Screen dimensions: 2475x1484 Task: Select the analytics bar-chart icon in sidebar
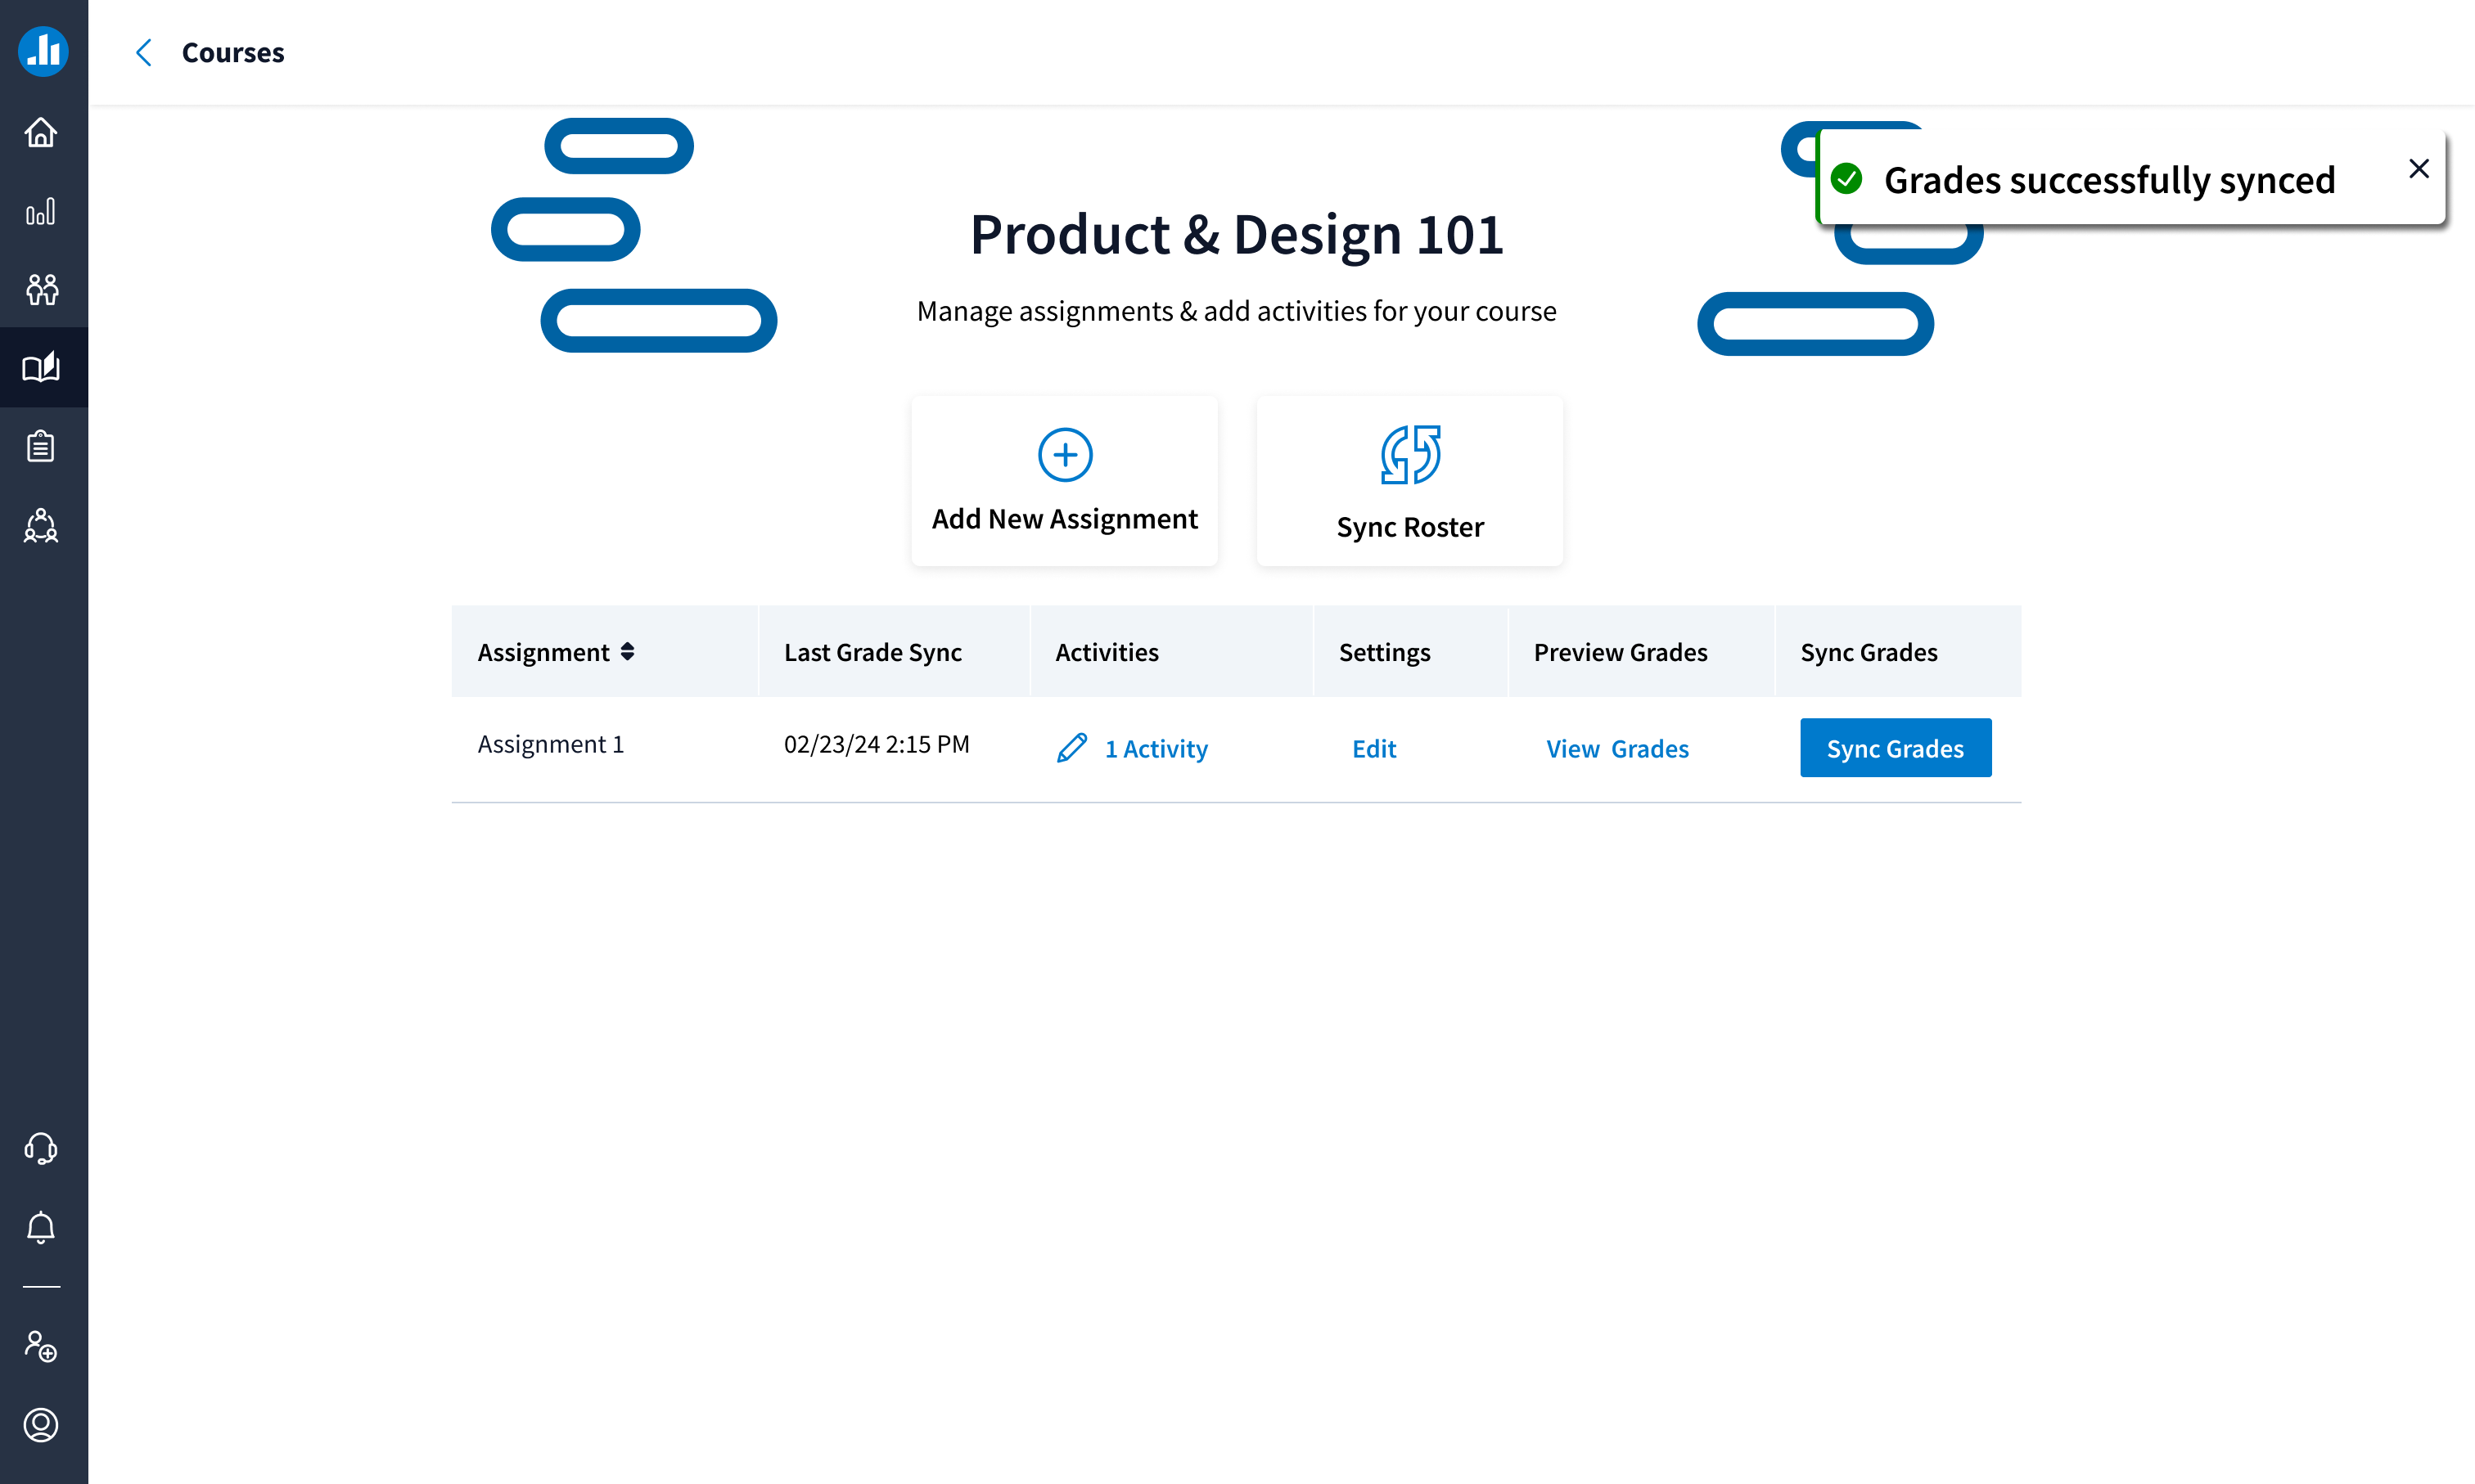tap(41, 212)
